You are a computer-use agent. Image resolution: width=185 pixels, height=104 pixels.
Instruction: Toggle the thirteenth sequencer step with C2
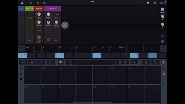134,56
